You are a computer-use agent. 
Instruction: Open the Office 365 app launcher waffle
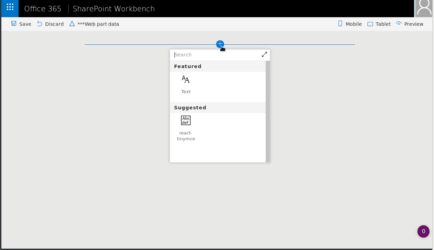pyautogui.click(x=10, y=9)
